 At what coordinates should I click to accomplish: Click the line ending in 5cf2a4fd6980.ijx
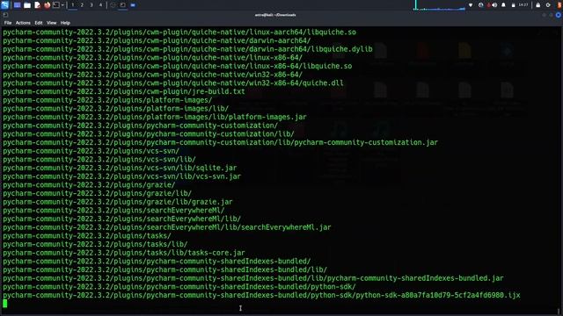261,295
